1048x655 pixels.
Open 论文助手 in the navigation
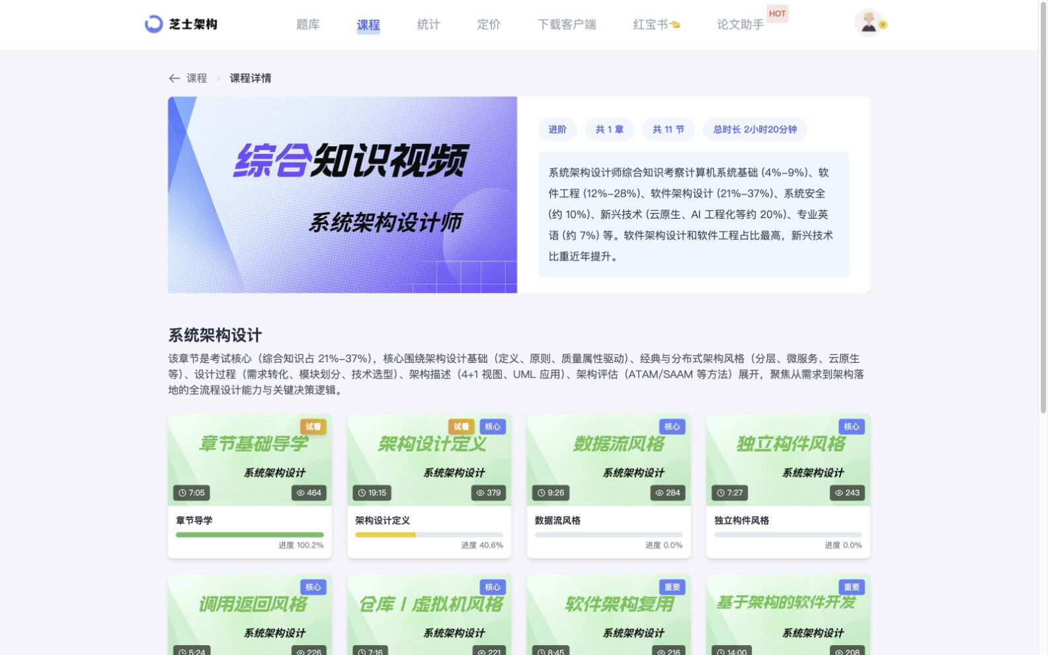click(740, 24)
